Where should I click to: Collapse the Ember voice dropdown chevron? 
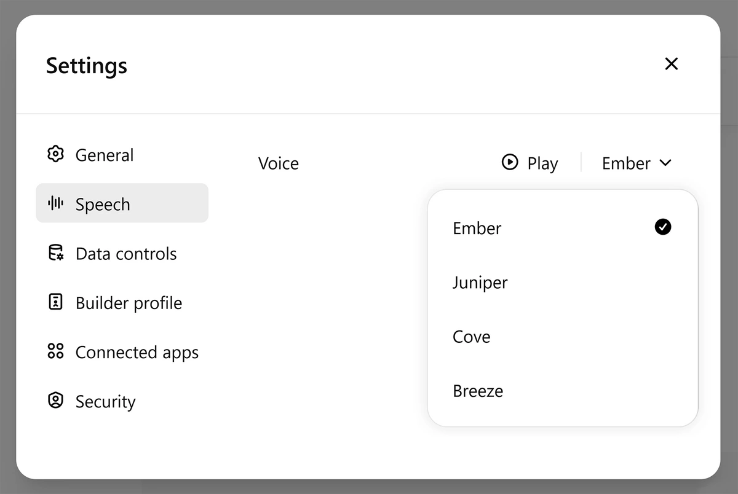point(665,163)
